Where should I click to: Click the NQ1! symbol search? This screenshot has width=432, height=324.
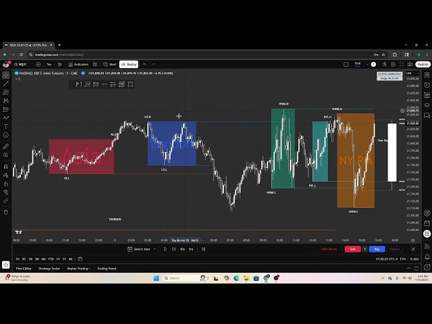pyautogui.click(x=21, y=64)
